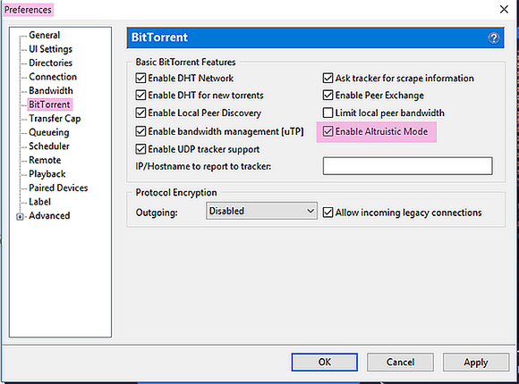Select Advanced settings category

[x=49, y=215]
